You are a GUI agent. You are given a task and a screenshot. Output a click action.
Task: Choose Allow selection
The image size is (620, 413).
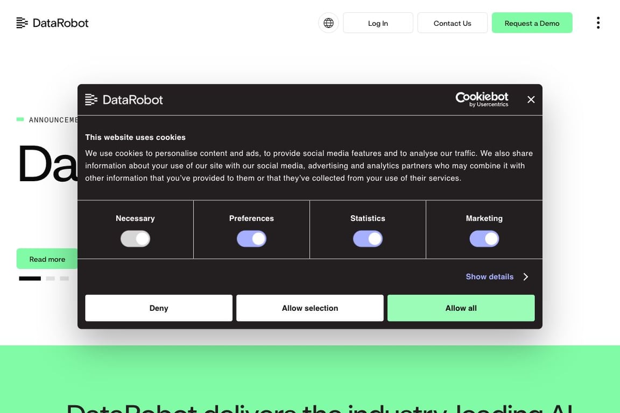pos(309,308)
